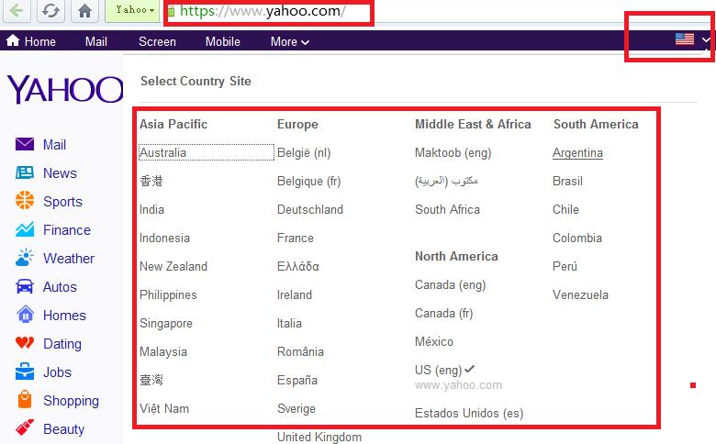Select the España country site
Screen dimensions: 716x444
296,380
